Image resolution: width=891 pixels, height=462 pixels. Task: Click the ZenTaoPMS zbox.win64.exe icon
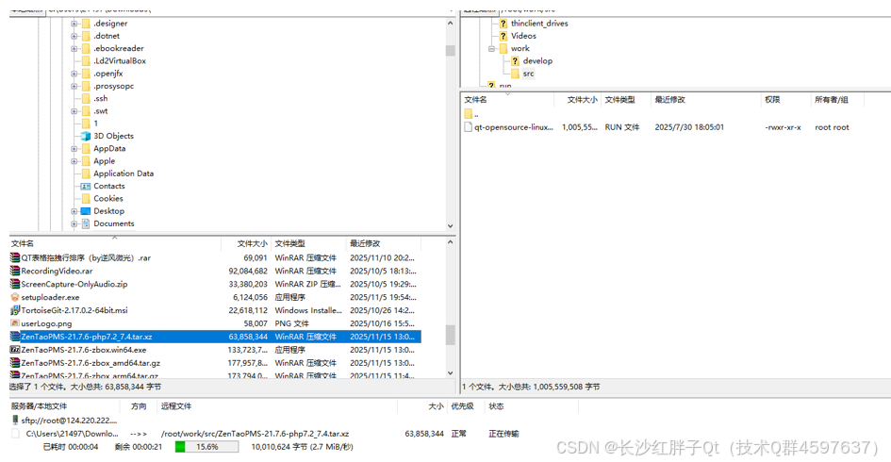click(15, 350)
